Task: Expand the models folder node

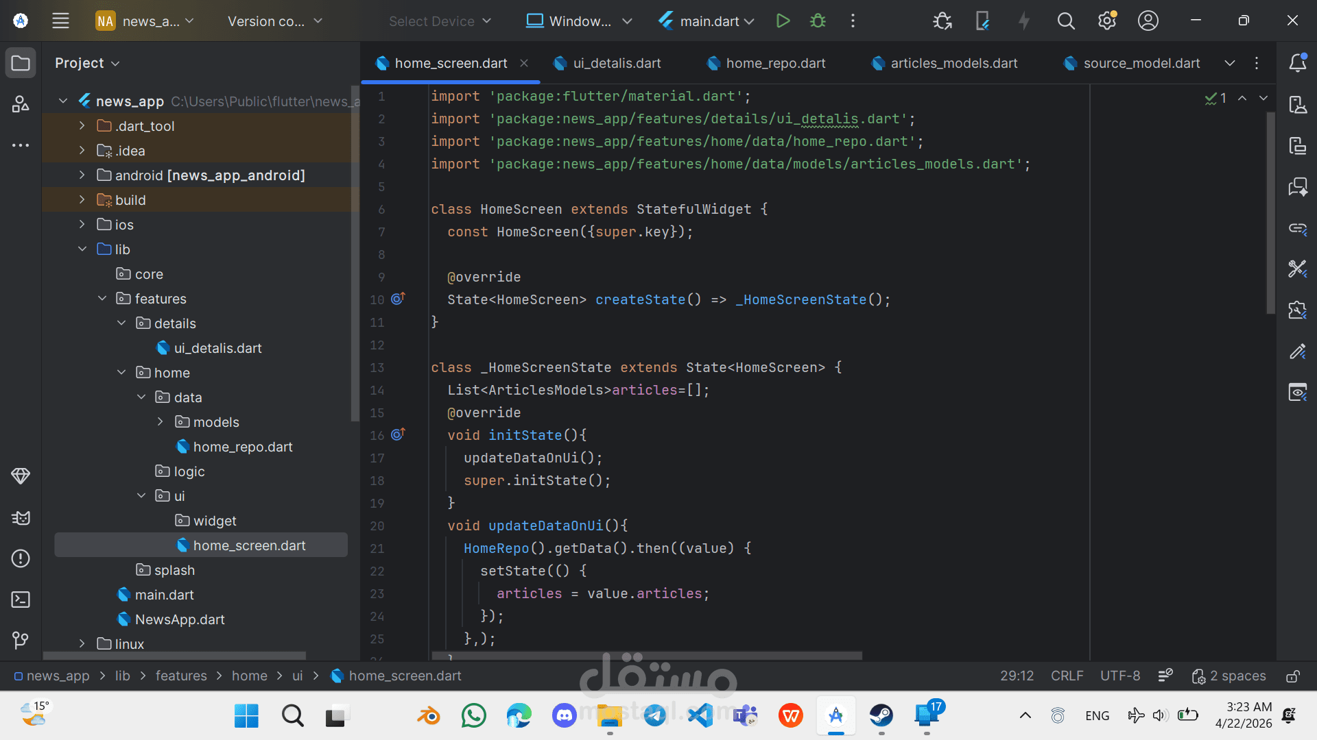Action: [161, 422]
